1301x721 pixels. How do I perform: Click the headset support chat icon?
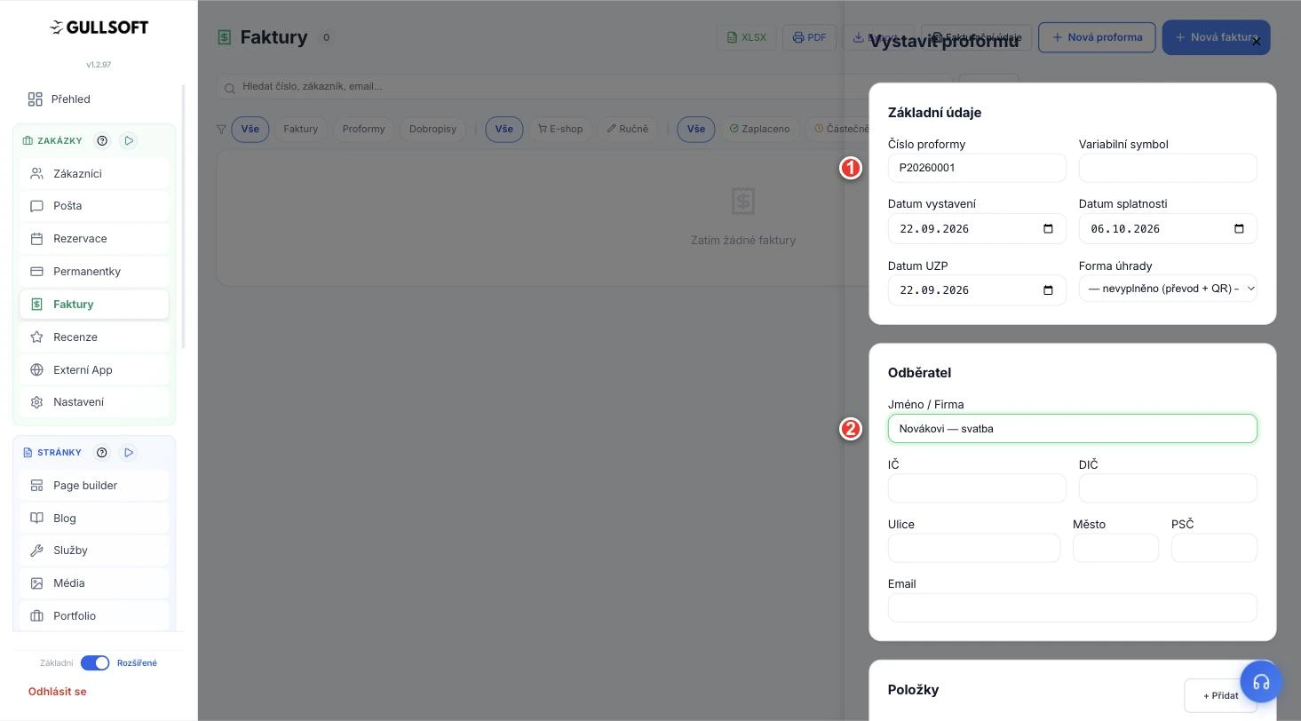point(1261,682)
